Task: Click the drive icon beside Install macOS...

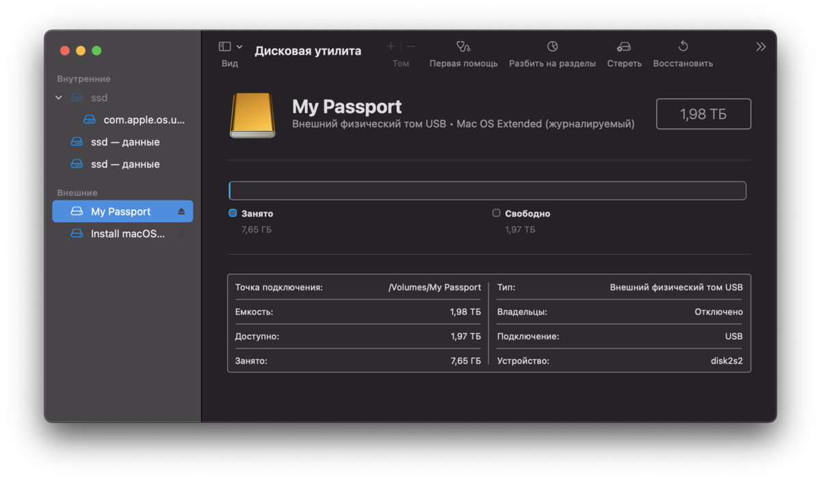Action: pyautogui.click(x=77, y=234)
